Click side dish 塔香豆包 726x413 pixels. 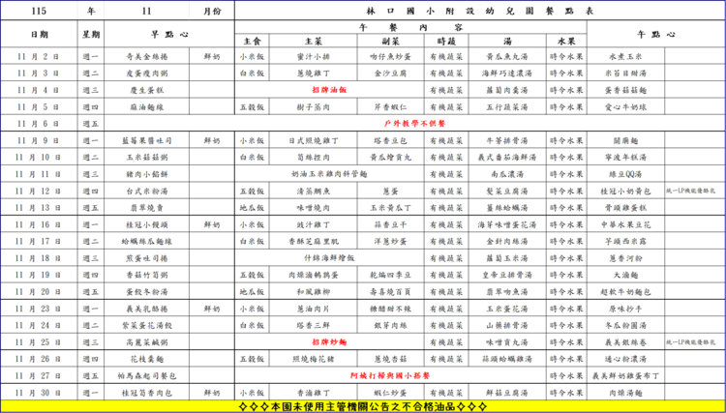[390, 140]
